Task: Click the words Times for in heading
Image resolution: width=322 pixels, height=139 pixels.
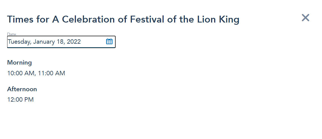Action: [28, 20]
